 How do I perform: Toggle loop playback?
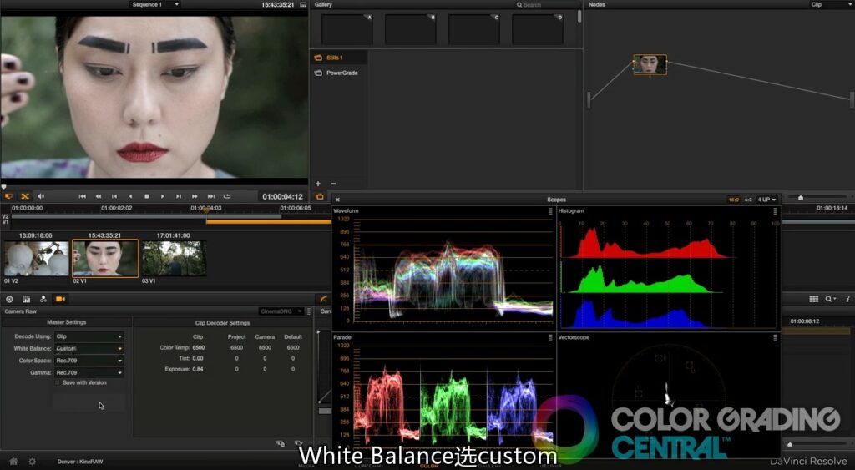227,196
